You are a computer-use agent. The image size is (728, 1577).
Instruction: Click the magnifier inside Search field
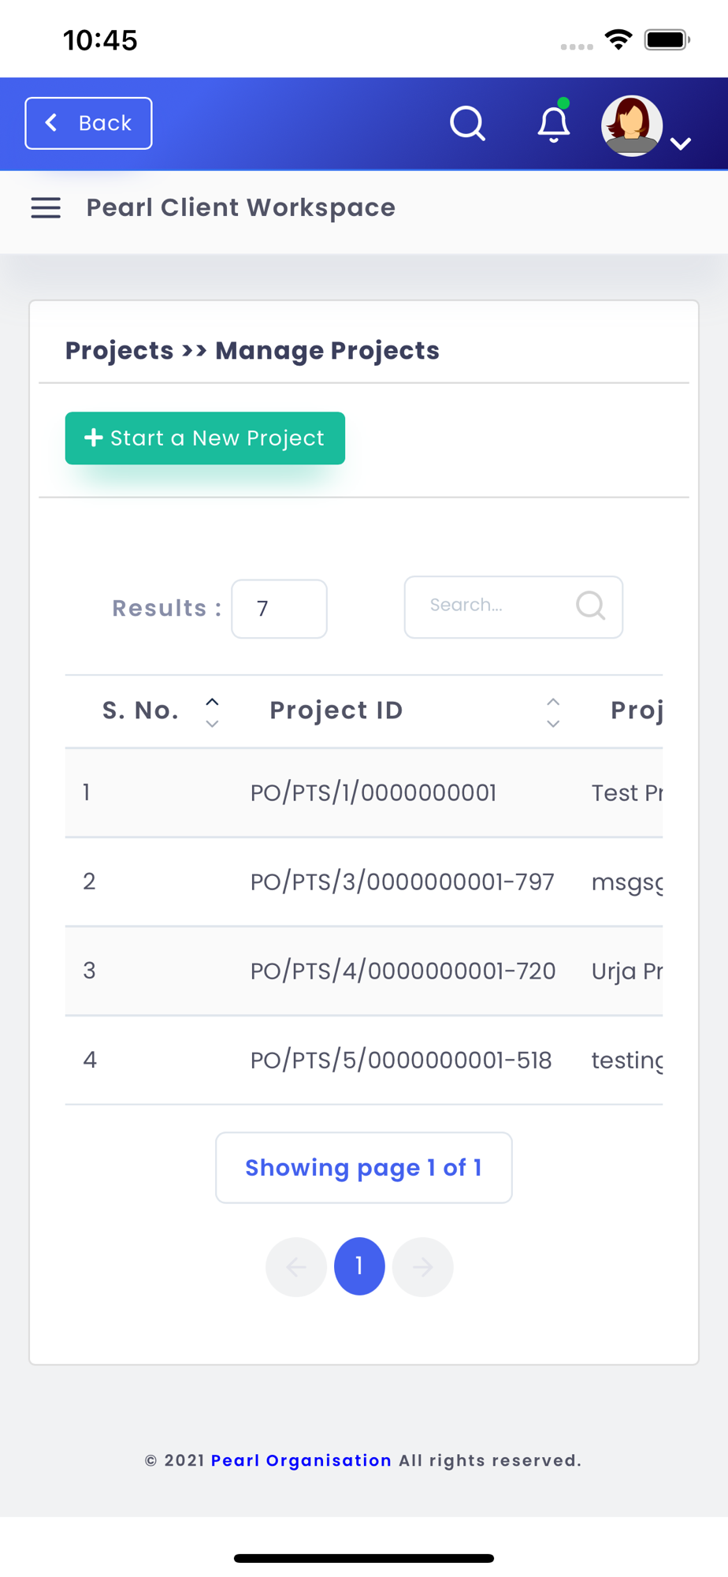[590, 606]
